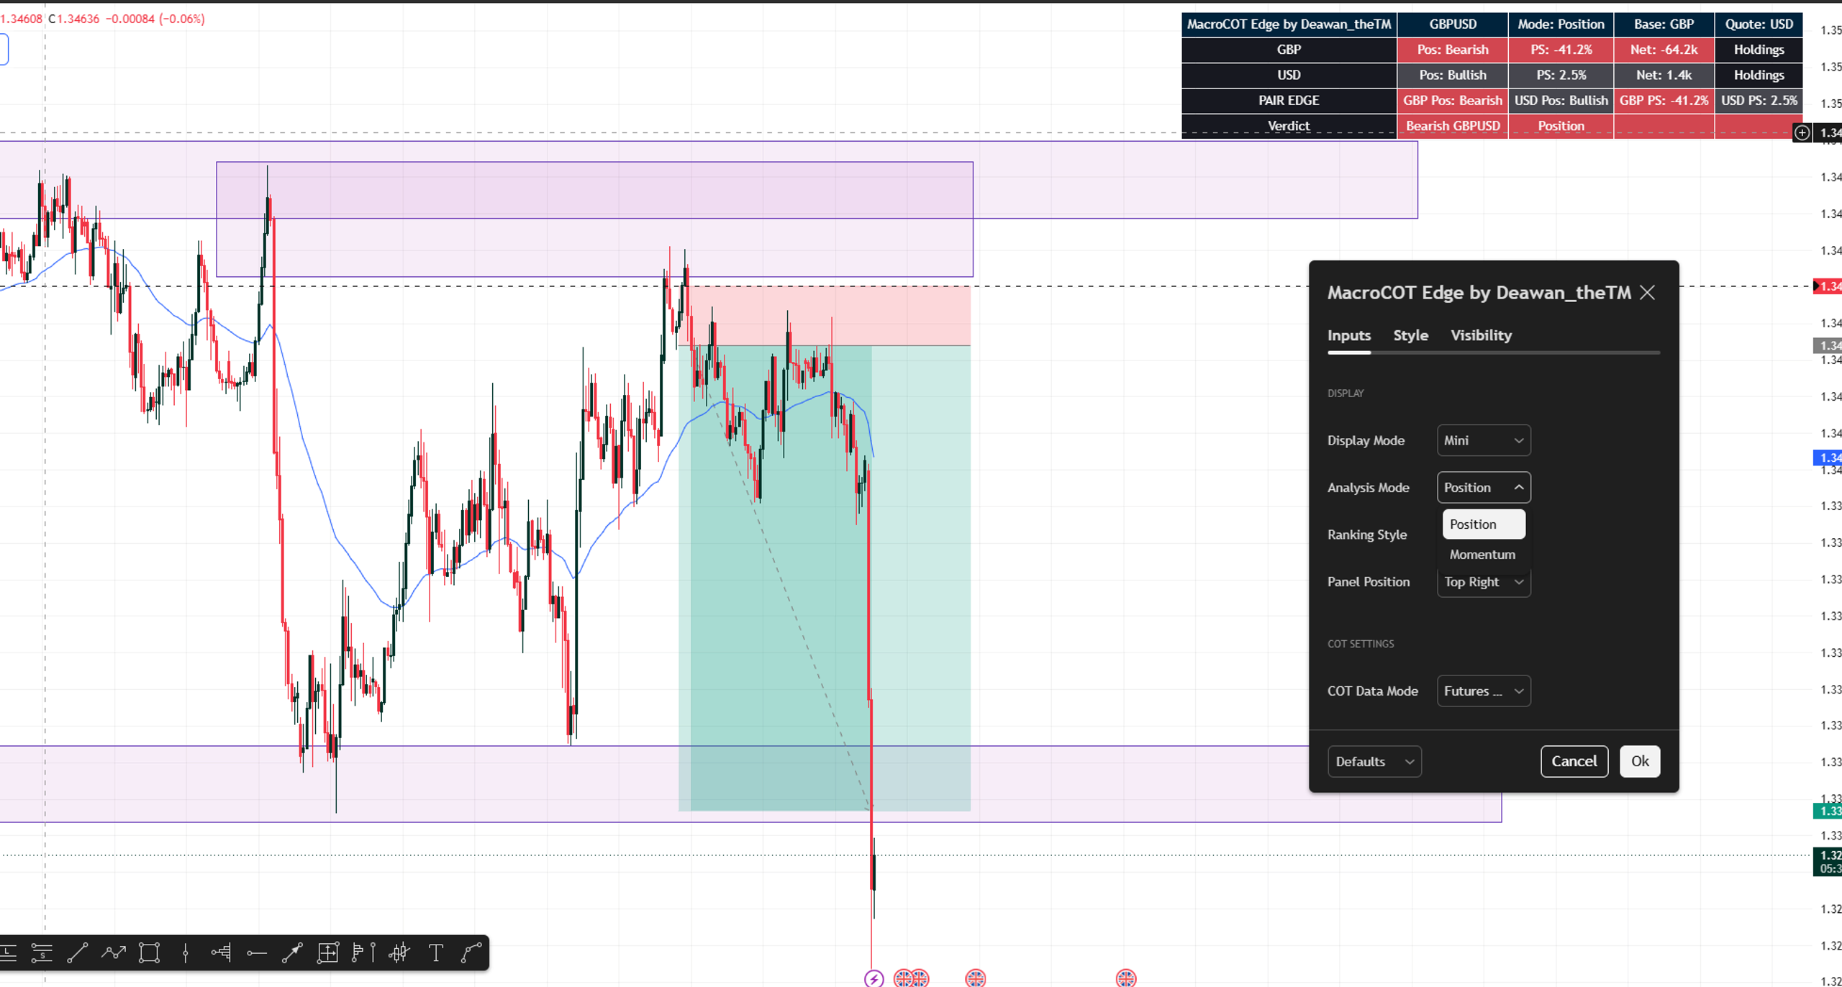
Task: Click the plus icon on the price axis
Action: coord(1802,132)
